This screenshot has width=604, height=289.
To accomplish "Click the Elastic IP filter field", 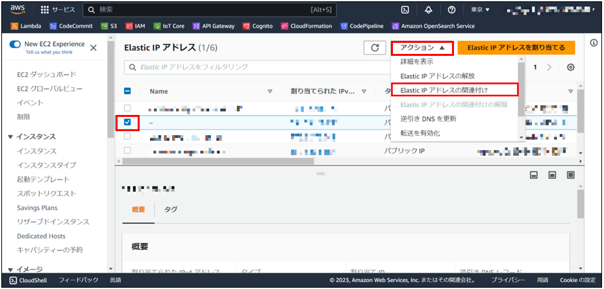I will pos(257,67).
